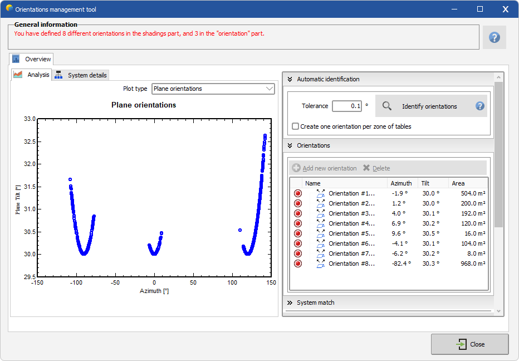The width and height of the screenshot is (519, 361).
Task: Click the help icon next to Identify orientations
Action: (x=479, y=106)
